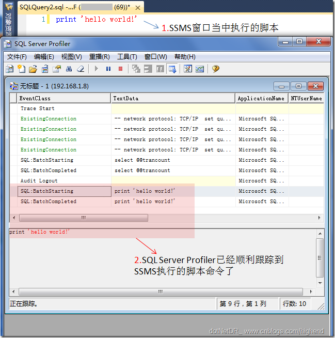Clear the trace window with eraser icon
Image resolution: width=335 pixels, height=338 pixels.
point(81,69)
